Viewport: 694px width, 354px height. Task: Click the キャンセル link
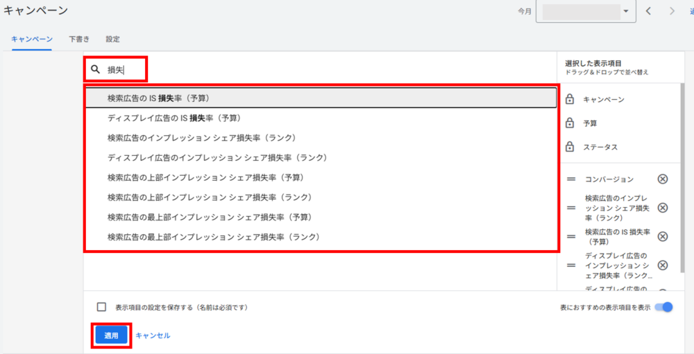click(x=153, y=335)
